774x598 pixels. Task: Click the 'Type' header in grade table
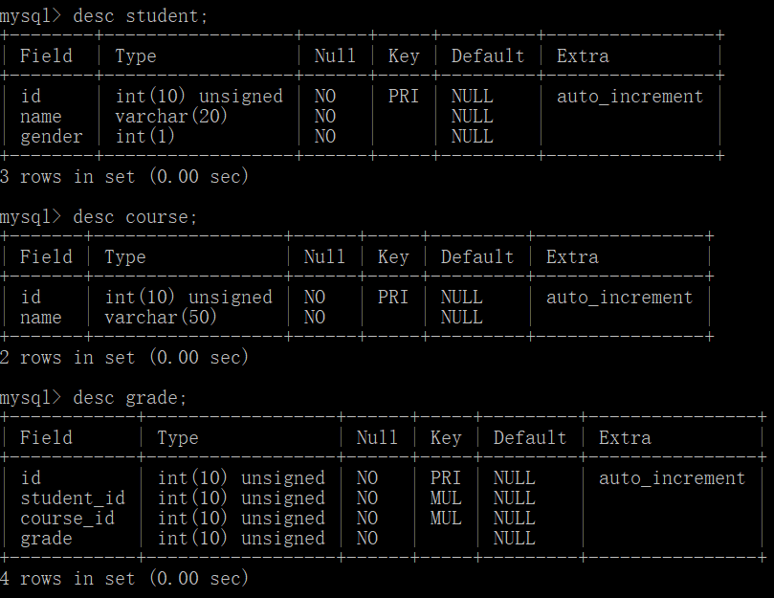click(178, 438)
